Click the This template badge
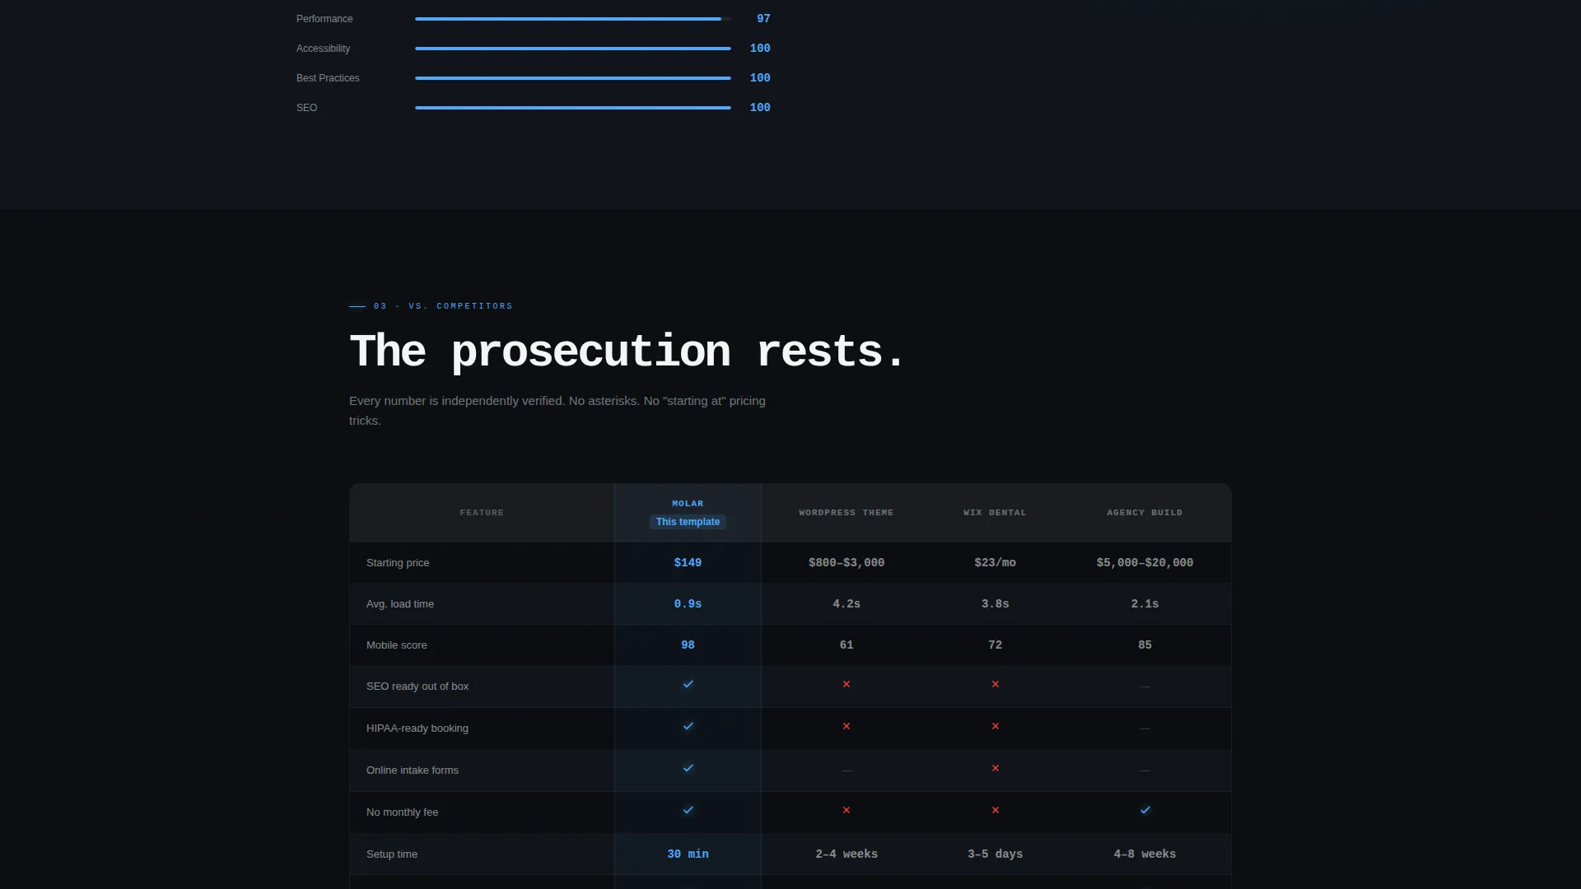This screenshot has height=889, width=1581. 688,522
